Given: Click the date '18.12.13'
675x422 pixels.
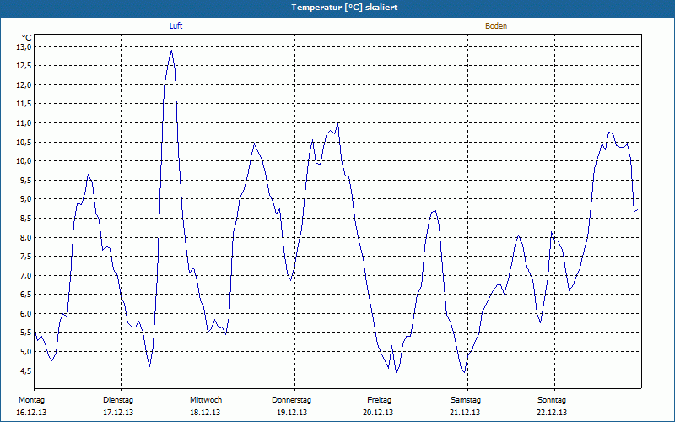Looking at the screenshot, I should [x=205, y=413].
